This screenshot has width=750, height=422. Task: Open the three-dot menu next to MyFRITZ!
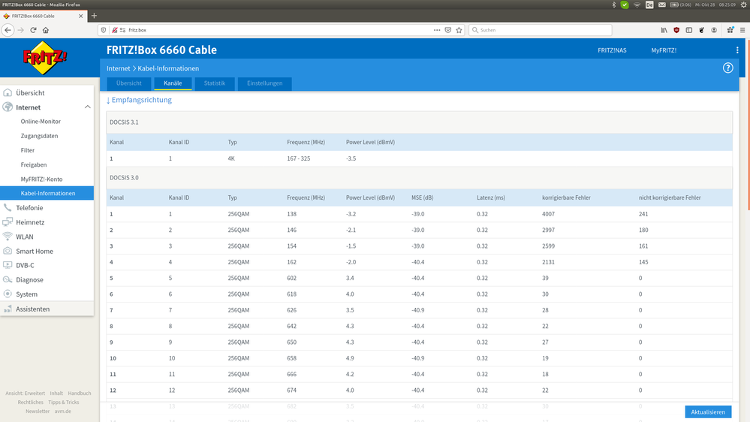737,50
